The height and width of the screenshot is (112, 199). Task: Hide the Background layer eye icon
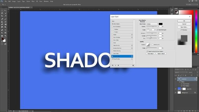(x=176, y=93)
